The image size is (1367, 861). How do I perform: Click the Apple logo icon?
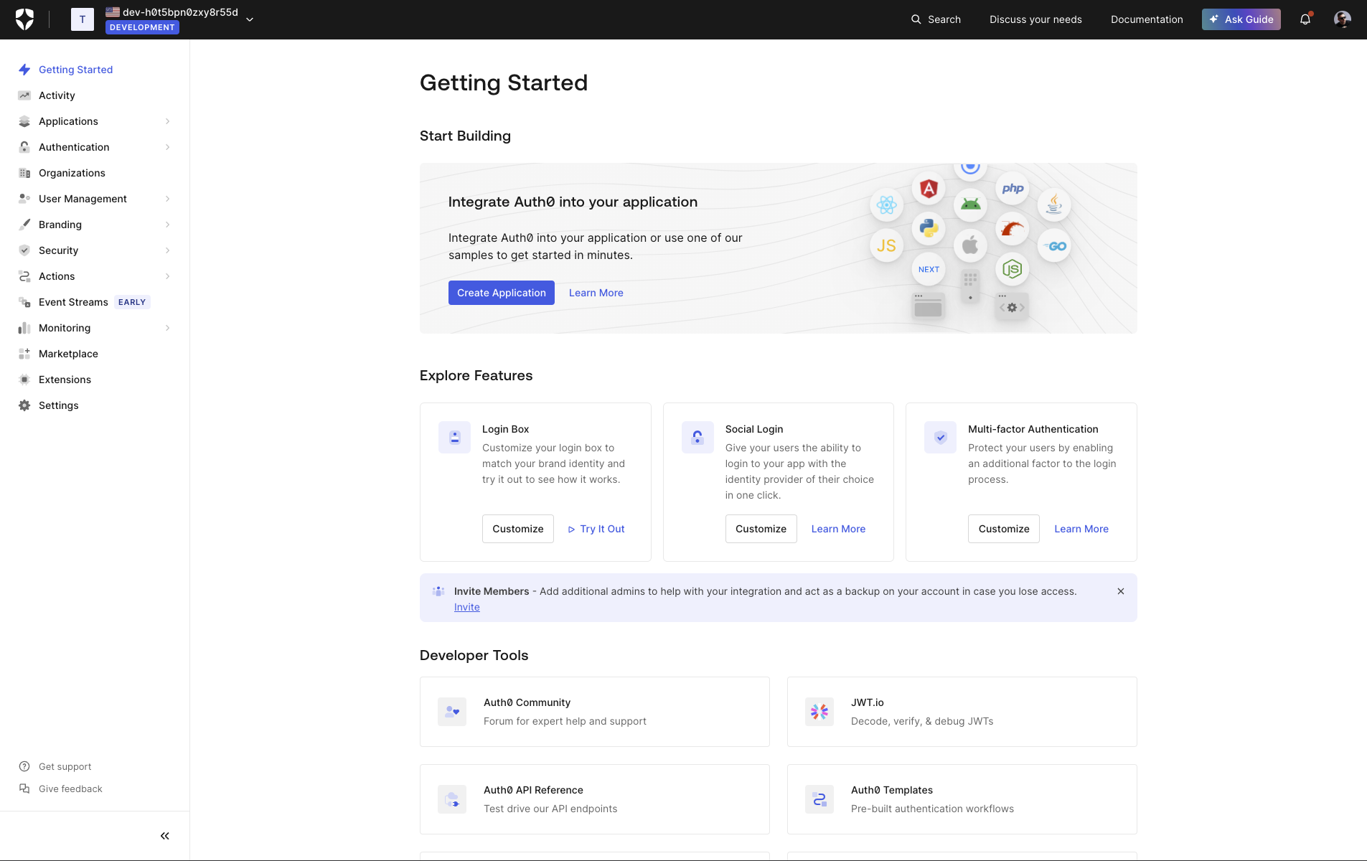click(x=970, y=245)
